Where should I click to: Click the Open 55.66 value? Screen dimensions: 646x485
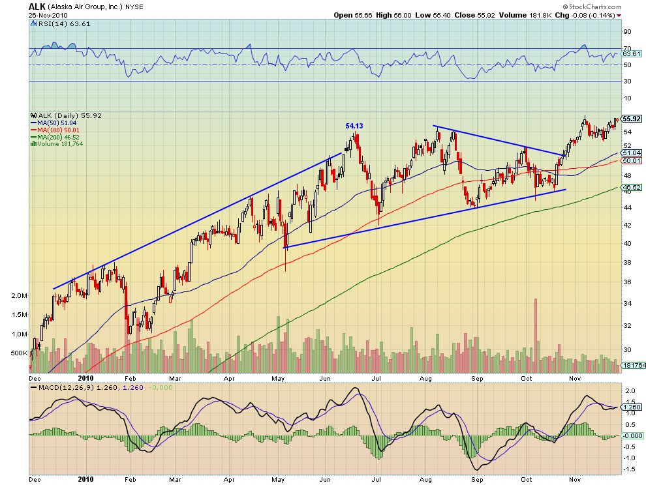coord(352,15)
